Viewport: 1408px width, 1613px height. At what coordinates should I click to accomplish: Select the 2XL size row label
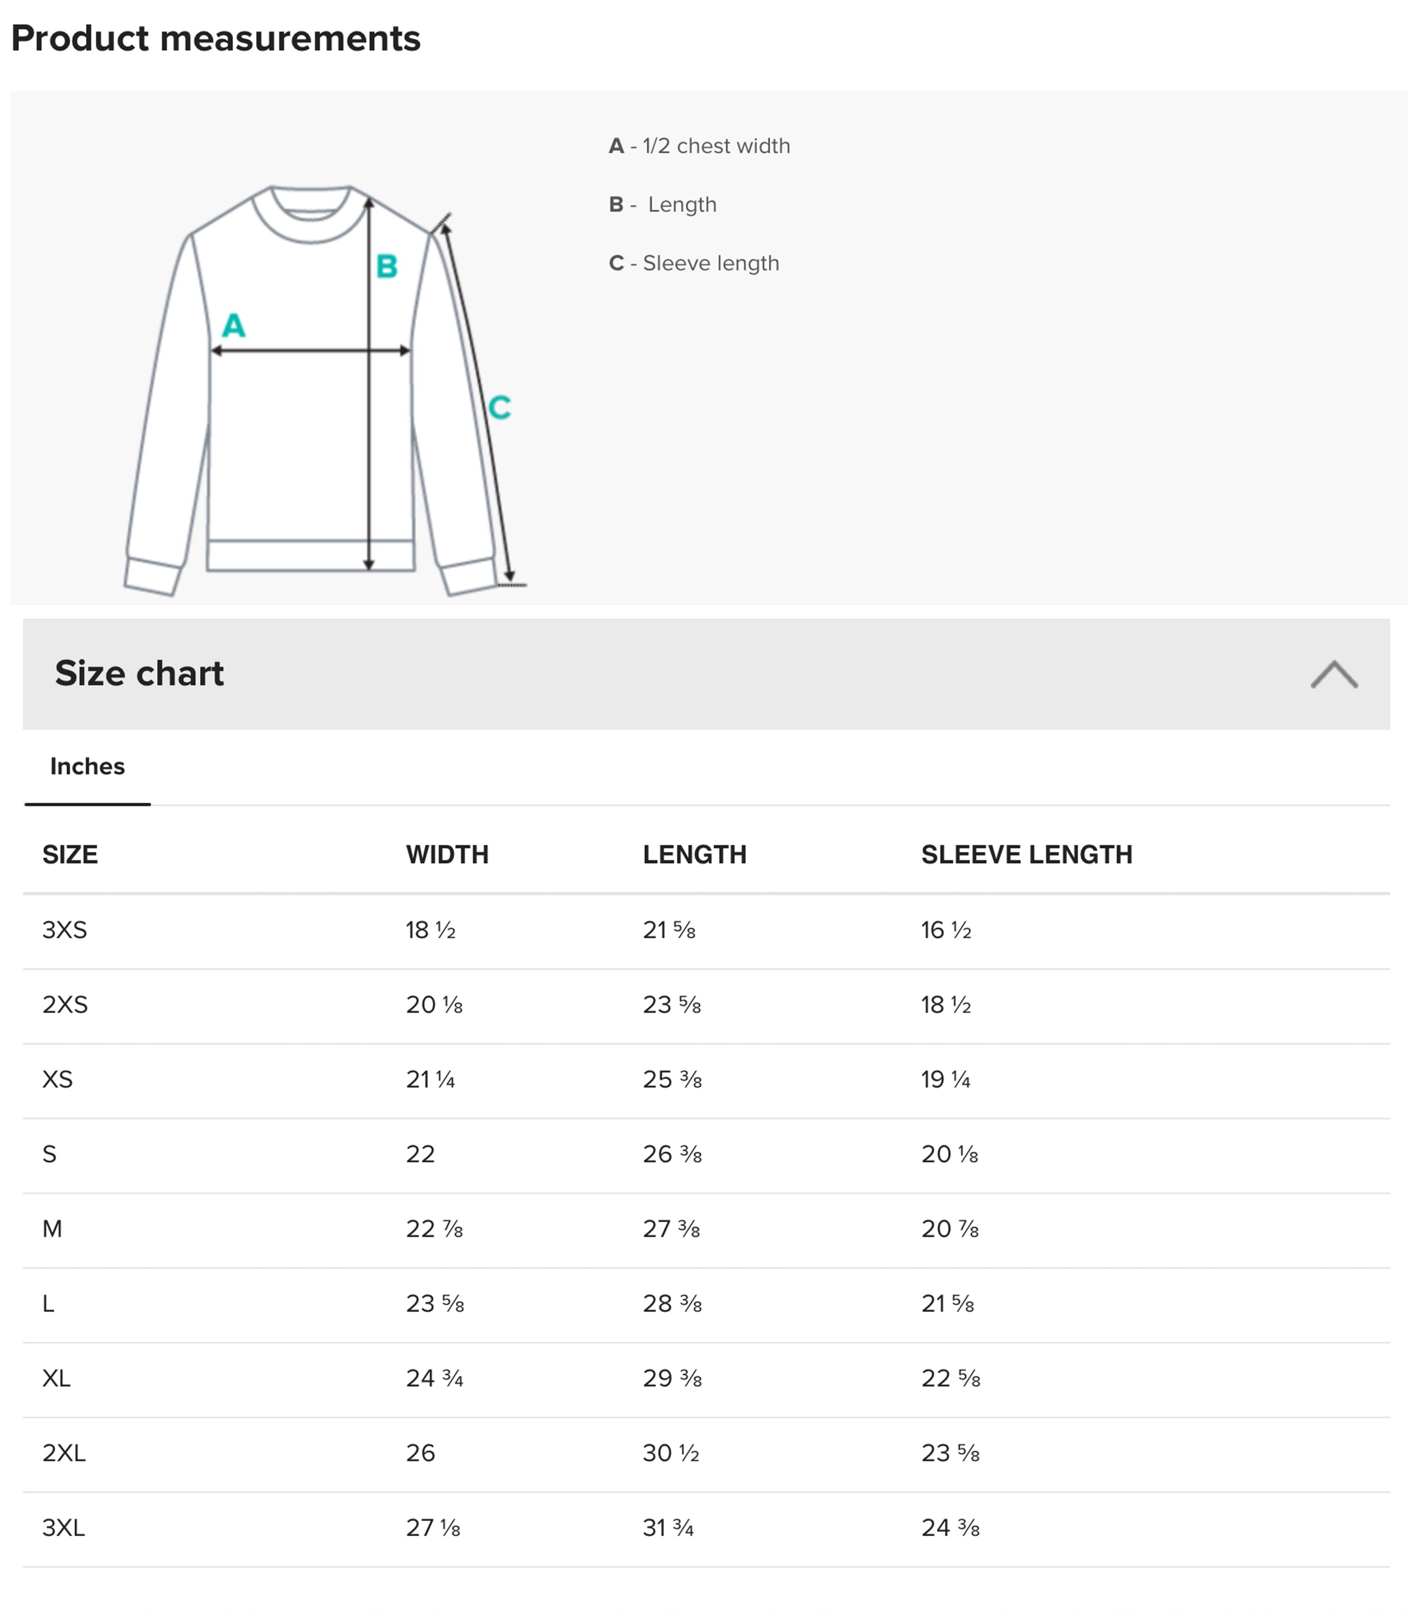pos(63,1452)
